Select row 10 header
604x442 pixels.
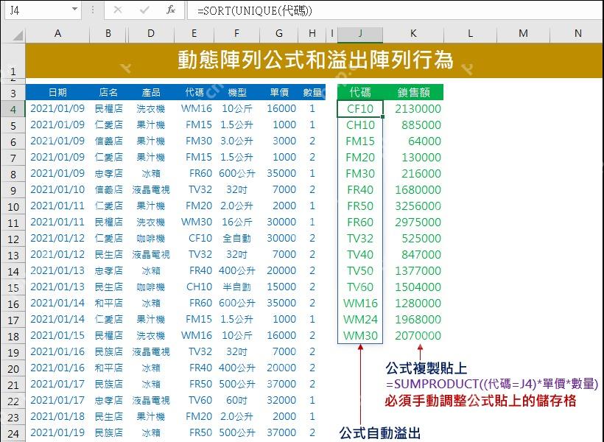[13, 207]
